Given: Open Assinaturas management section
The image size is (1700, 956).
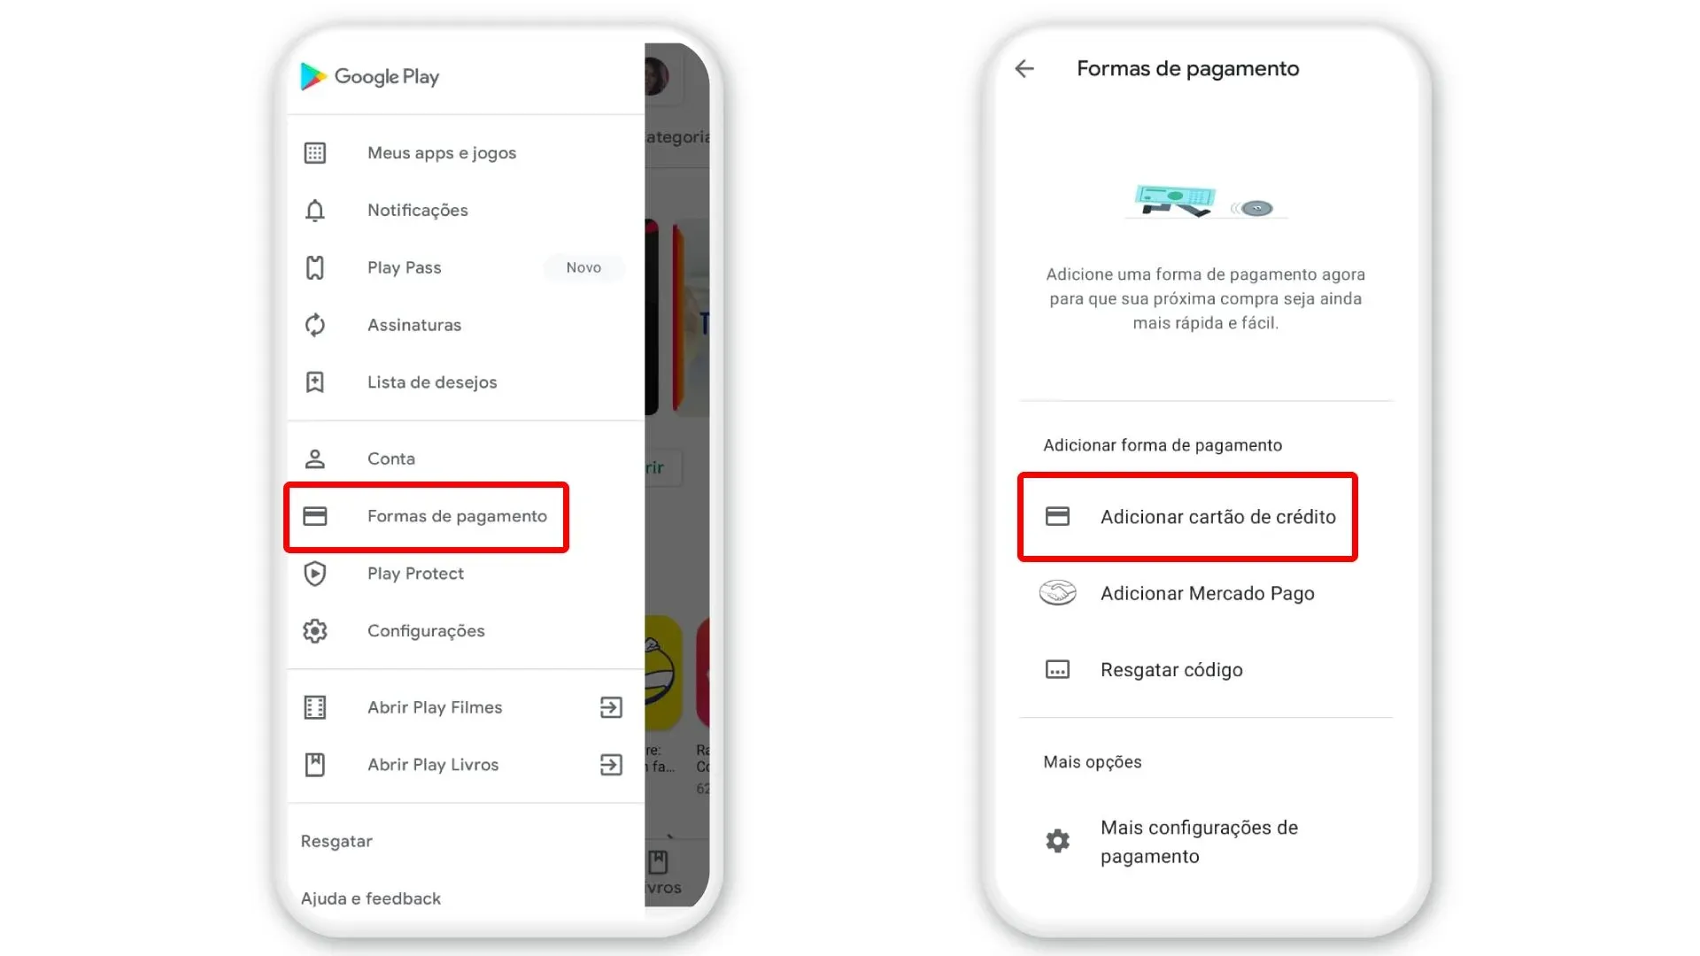Looking at the screenshot, I should [414, 325].
